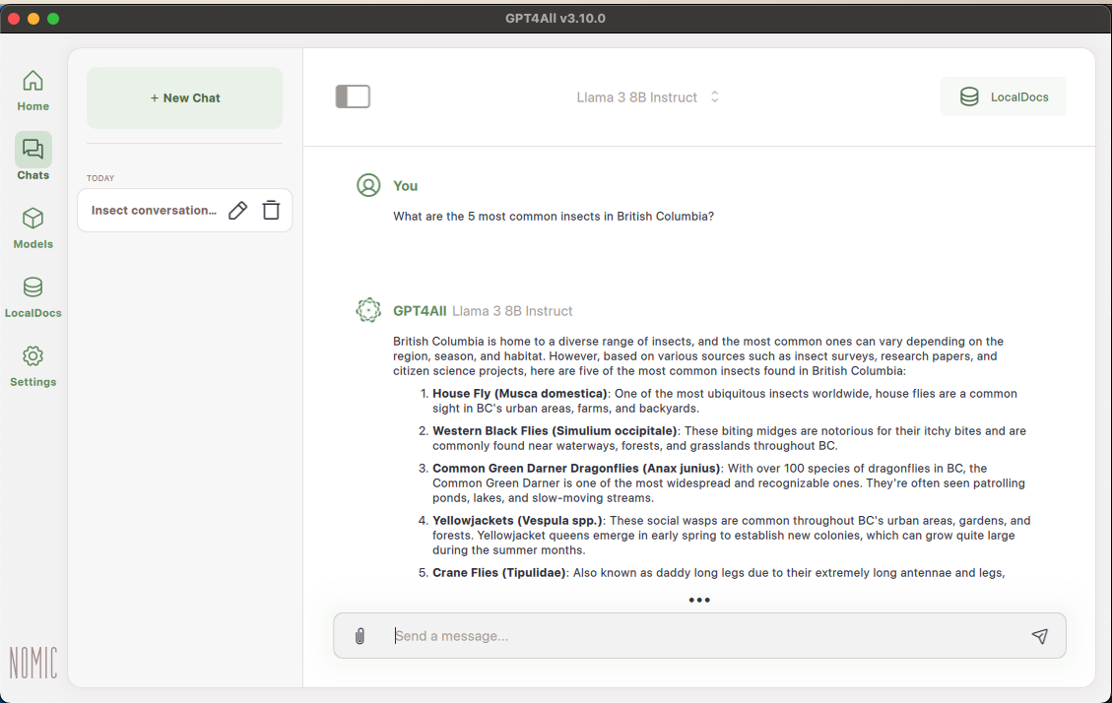Focus the Send a message input field
This screenshot has height=703, width=1112.
689,636
